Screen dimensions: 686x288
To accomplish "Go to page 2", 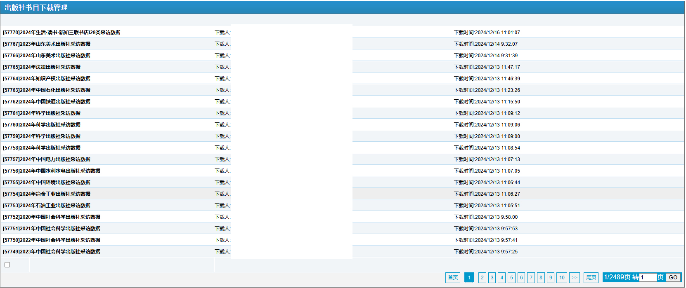I will [x=482, y=278].
